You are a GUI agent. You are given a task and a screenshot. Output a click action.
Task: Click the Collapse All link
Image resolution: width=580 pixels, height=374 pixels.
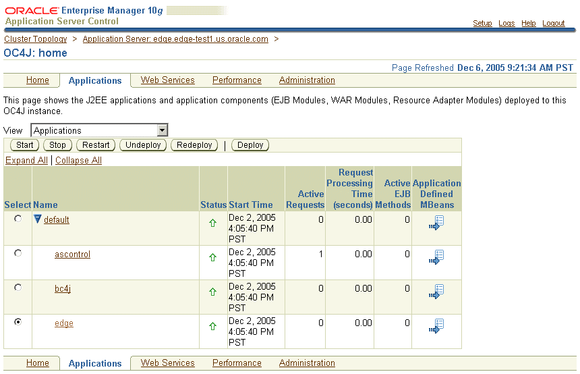(x=78, y=161)
